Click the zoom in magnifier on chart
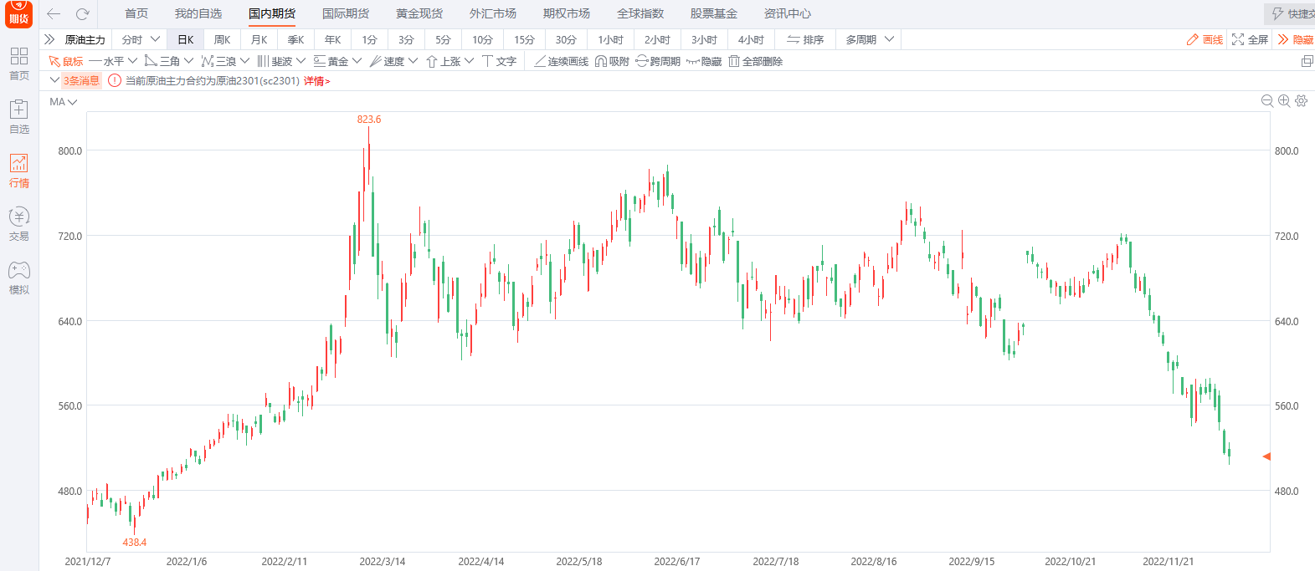This screenshot has height=571, width=1315. point(1284,101)
